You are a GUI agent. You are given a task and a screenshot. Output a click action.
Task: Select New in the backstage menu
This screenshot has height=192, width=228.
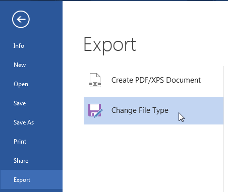coord(20,65)
